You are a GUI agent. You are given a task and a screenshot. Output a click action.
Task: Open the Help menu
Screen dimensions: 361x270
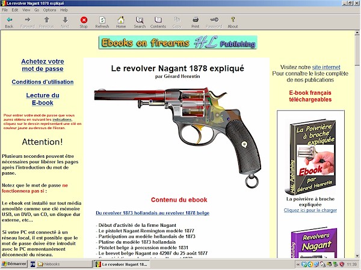(x=64, y=10)
